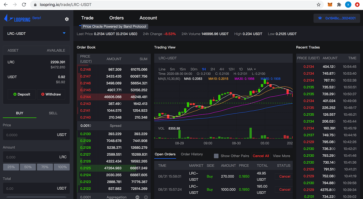The height and width of the screenshot is (199, 363).
Task: Click the Price input field
Action: (36, 135)
